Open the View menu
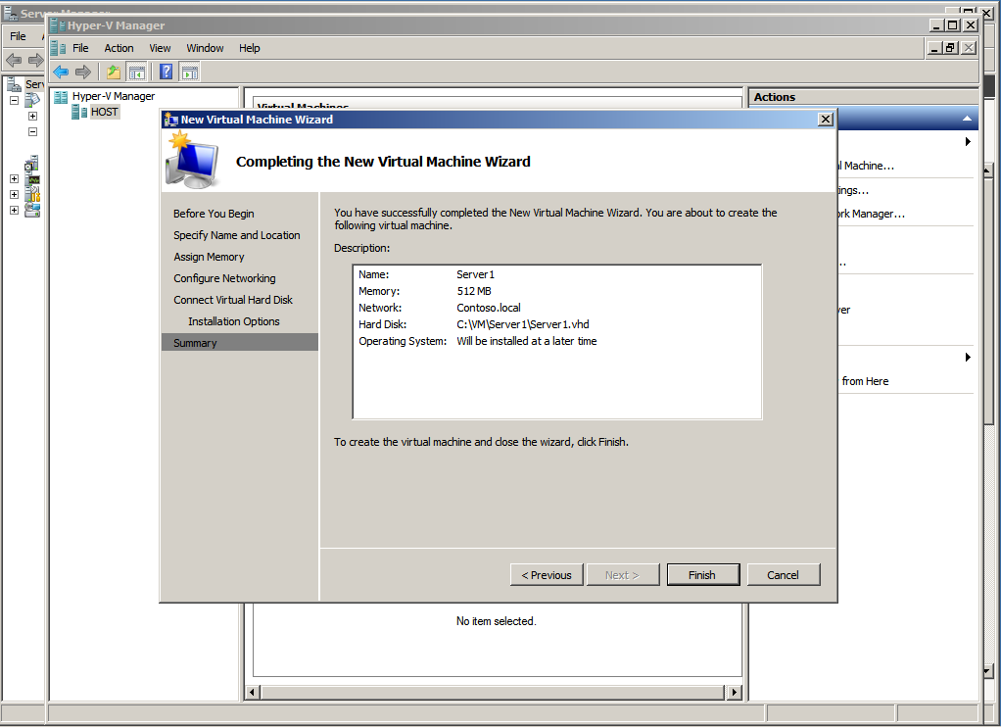Image resolution: width=1001 pixels, height=728 pixels. (x=160, y=48)
